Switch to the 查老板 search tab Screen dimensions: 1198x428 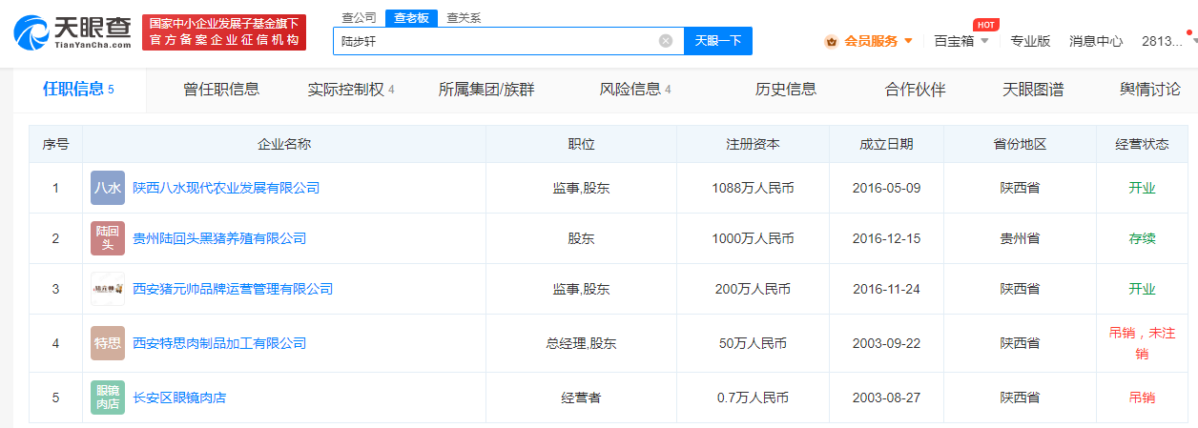(411, 18)
